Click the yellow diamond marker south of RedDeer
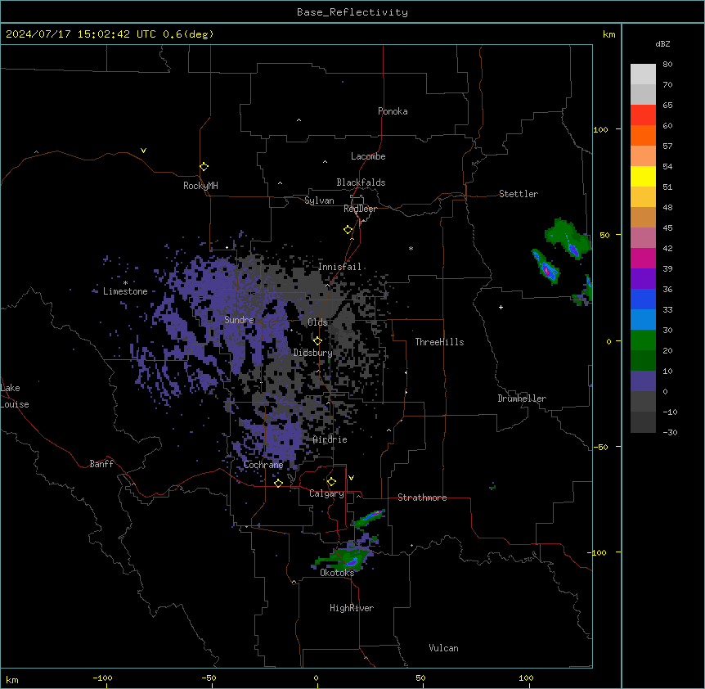This screenshot has height=689, width=705. click(x=348, y=230)
